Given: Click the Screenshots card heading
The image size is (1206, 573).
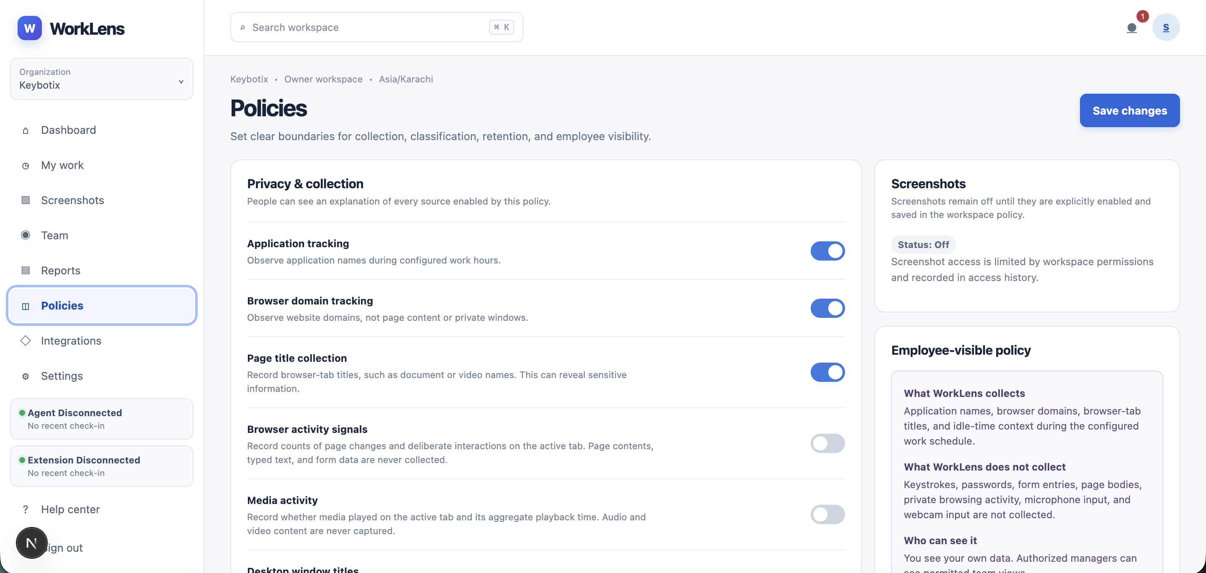Looking at the screenshot, I should (x=928, y=184).
